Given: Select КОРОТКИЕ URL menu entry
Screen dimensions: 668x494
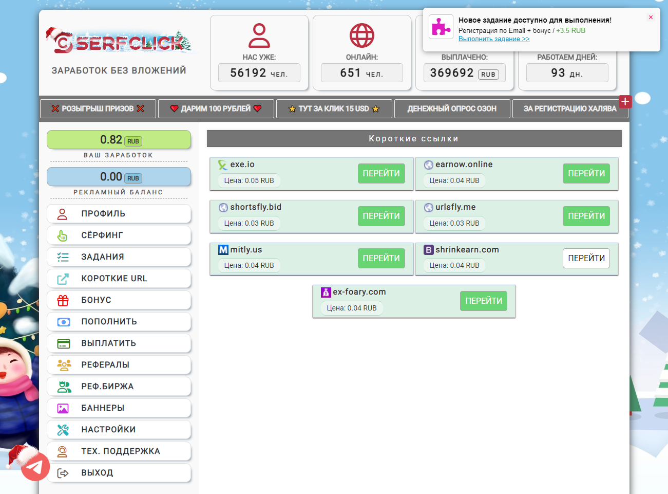Looking at the screenshot, I should tap(119, 279).
